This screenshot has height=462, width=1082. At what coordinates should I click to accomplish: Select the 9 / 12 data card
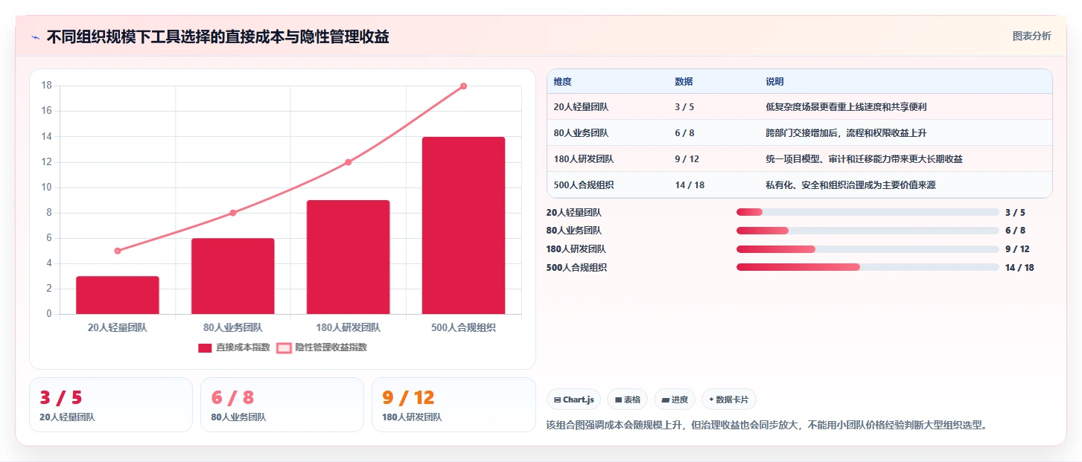(454, 405)
